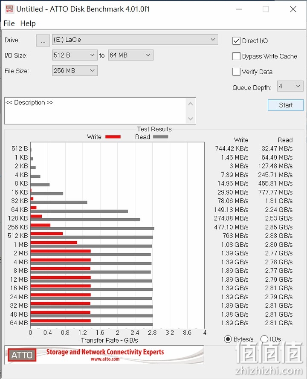Click the ATTO app icon in title bar
Viewport: 307px width, 379px height.
tap(9, 9)
